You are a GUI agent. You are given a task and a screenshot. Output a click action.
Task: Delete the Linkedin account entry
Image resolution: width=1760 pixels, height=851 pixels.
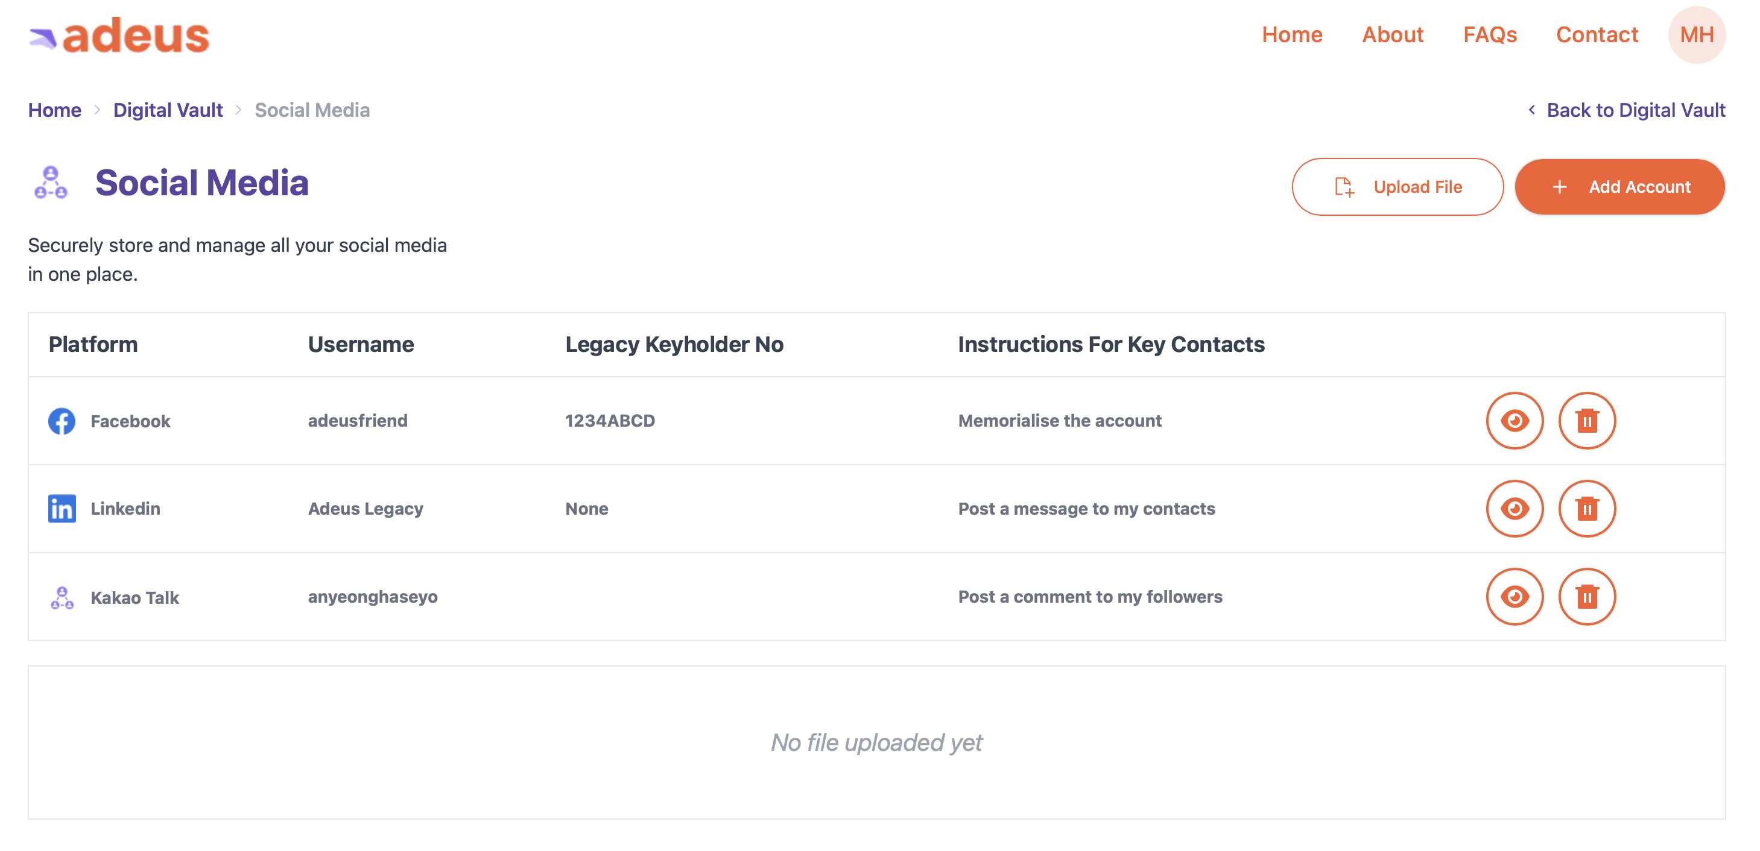1586,509
